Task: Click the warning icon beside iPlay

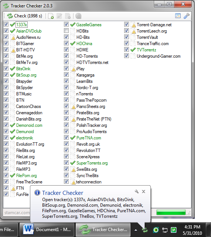Action: [74, 69]
